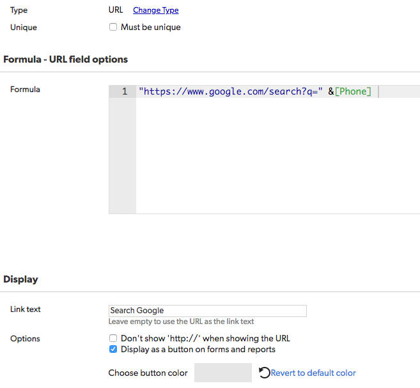Viewport: 420px width, 388px height.
Task: Place cursor in formula line one
Action: click(278, 91)
